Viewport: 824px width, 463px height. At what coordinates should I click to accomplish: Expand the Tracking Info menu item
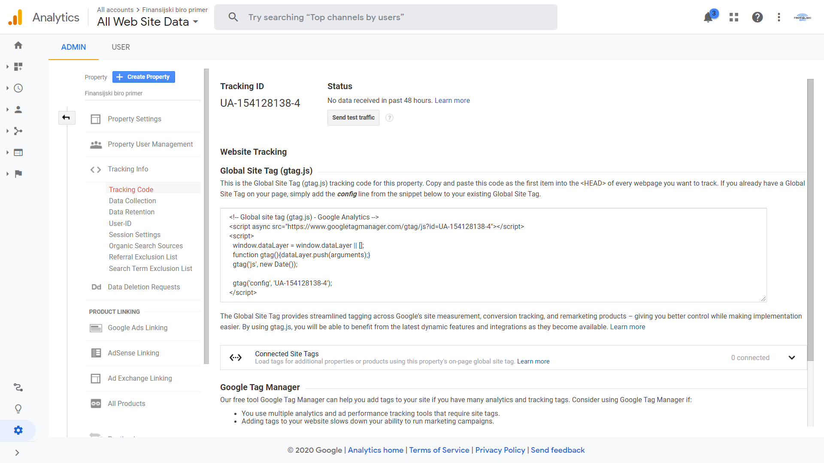[128, 169]
